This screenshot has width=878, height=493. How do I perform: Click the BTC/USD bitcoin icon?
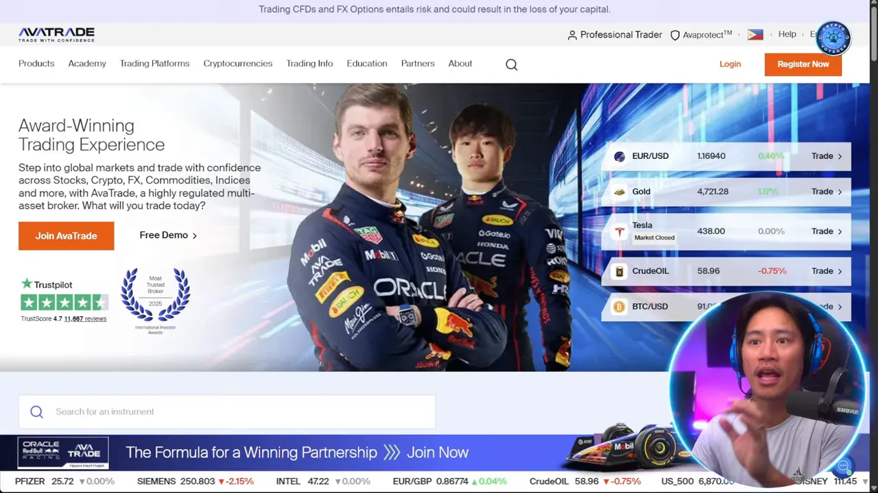pos(619,307)
